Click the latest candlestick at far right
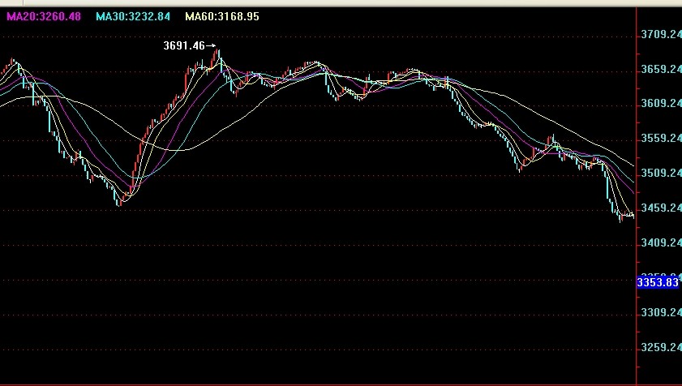 pyautogui.click(x=633, y=215)
